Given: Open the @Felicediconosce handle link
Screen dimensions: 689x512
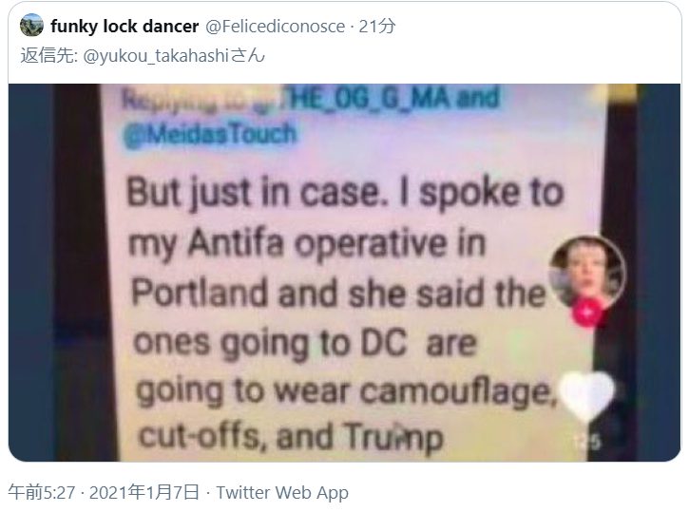Looking at the screenshot, I should [275, 27].
